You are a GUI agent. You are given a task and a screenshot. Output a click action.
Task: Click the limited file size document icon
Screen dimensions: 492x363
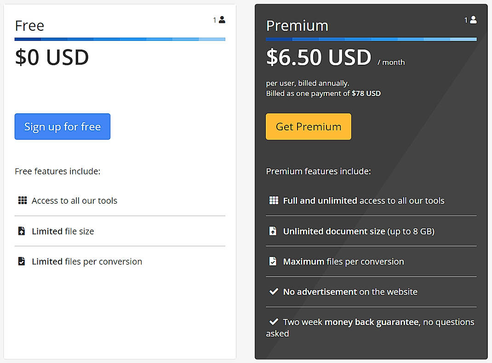(x=21, y=231)
